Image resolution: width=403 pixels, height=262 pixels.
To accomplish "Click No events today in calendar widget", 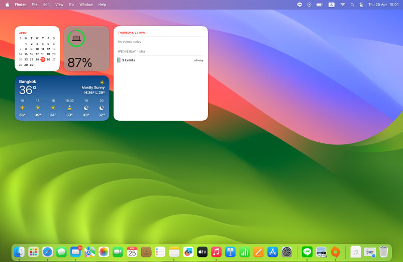I will (130, 42).
